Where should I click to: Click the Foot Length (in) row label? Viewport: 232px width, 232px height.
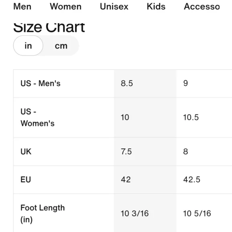[43, 214]
